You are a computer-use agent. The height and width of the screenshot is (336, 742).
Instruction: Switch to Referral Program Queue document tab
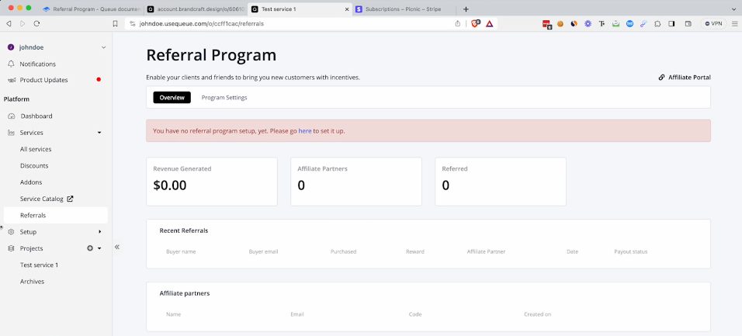[91, 9]
